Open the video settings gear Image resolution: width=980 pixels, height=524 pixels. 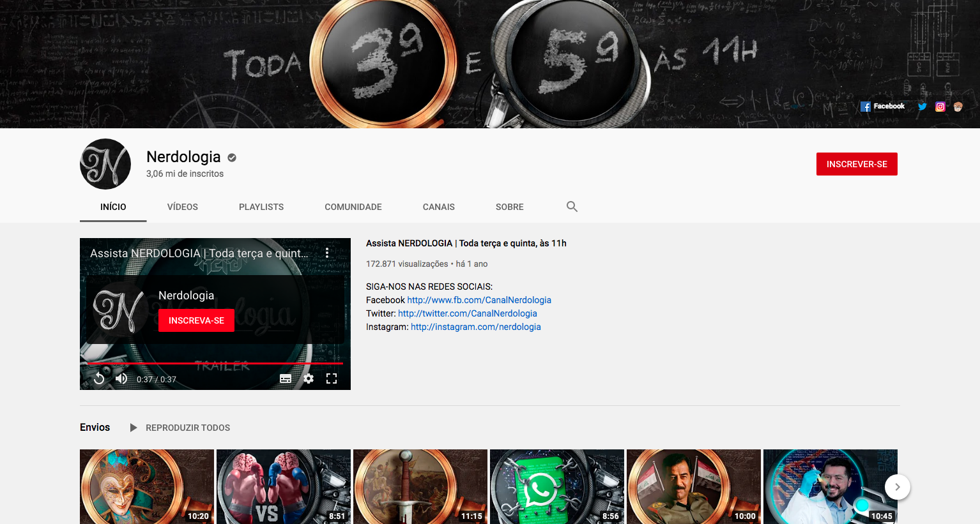pos(309,378)
